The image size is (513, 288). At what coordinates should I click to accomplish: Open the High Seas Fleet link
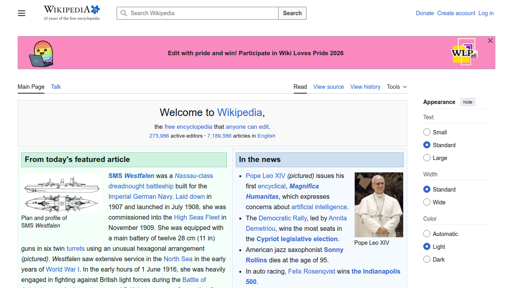pos(197,217)
